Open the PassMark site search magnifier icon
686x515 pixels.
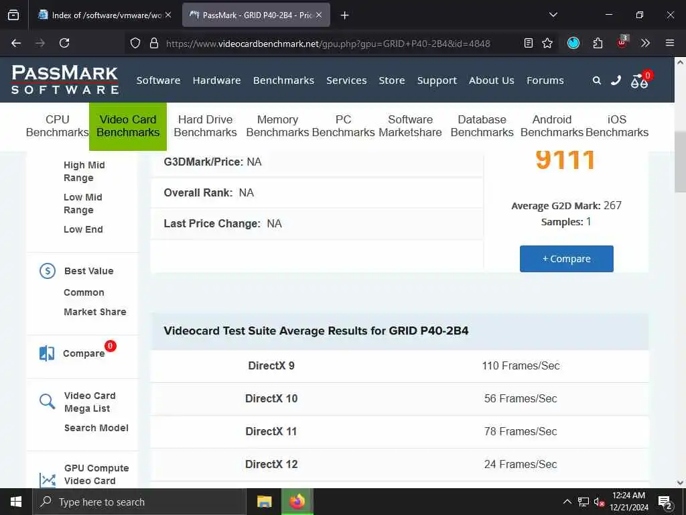point(597,80)
